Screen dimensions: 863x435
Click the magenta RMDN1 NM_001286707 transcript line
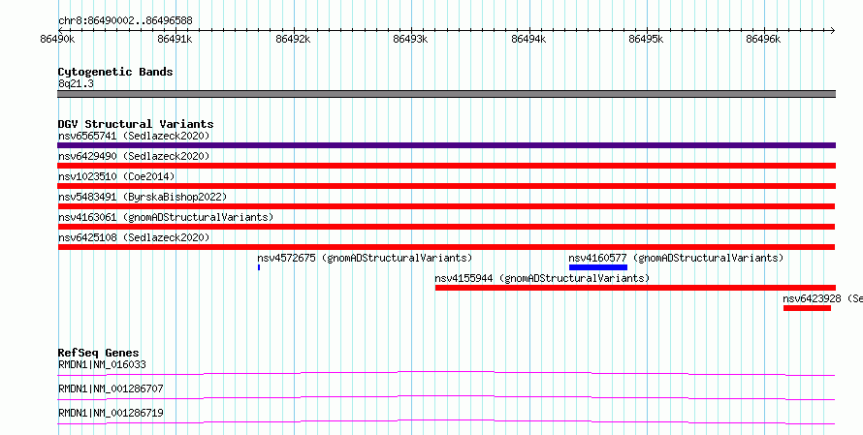(446, 398)
